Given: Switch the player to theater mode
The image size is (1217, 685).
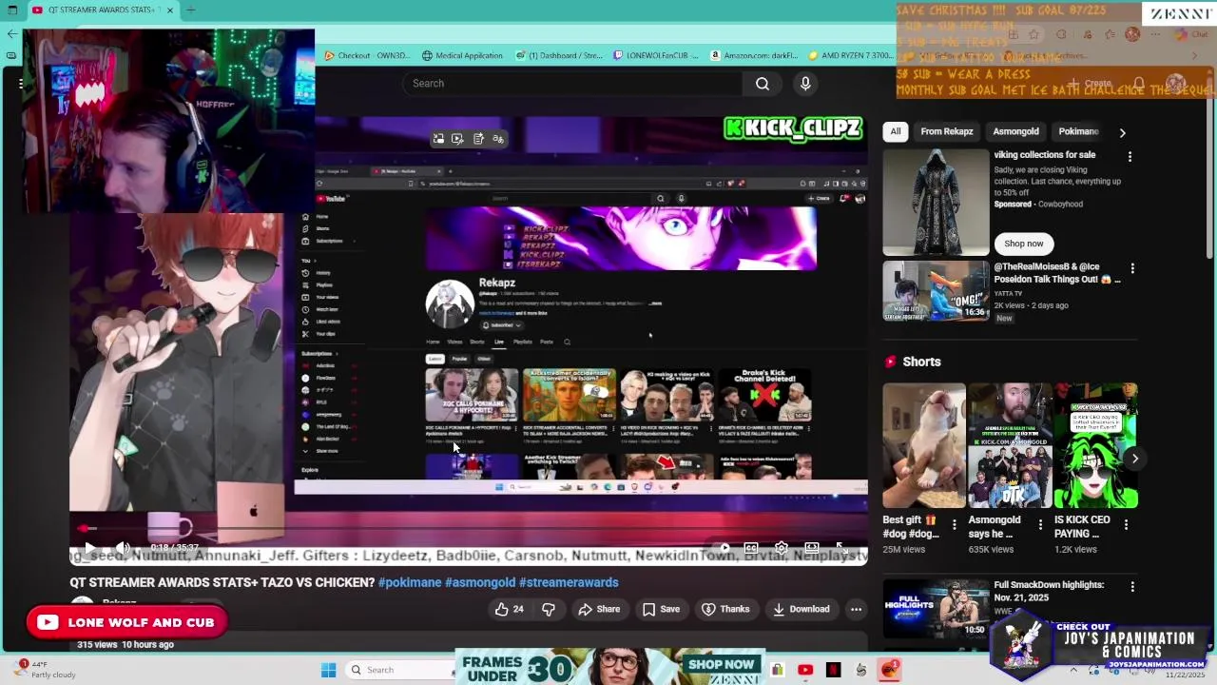Looking at the screenshot, I should click(x=812, y=548).
